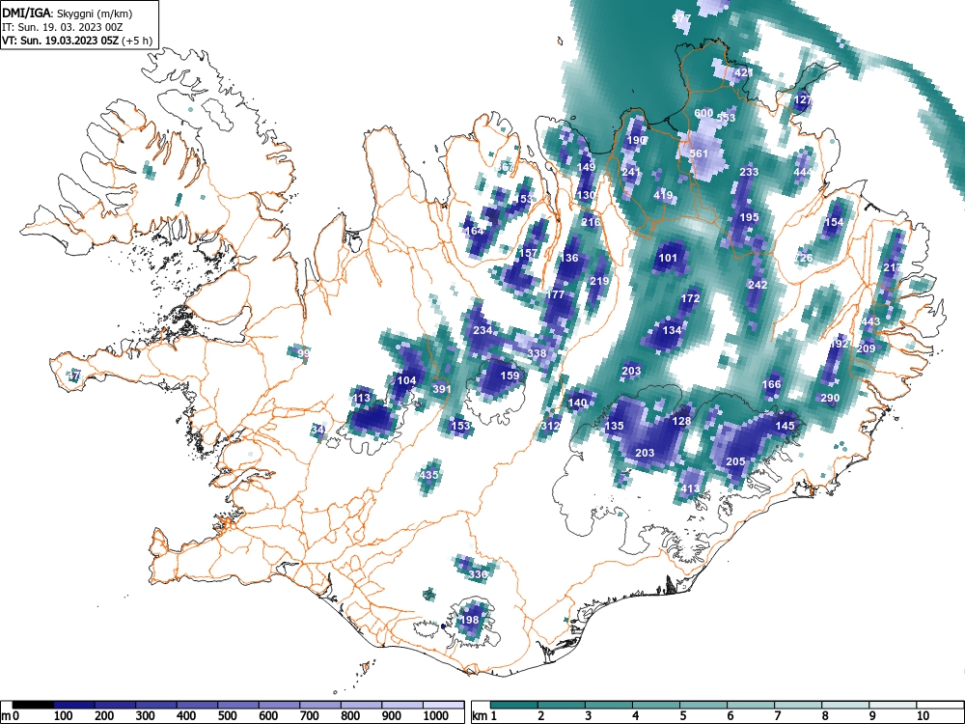Click the 'm 0' label at the legend start
Screen dimensions: 965x724
pyautogui.click(x=11, y=716)
